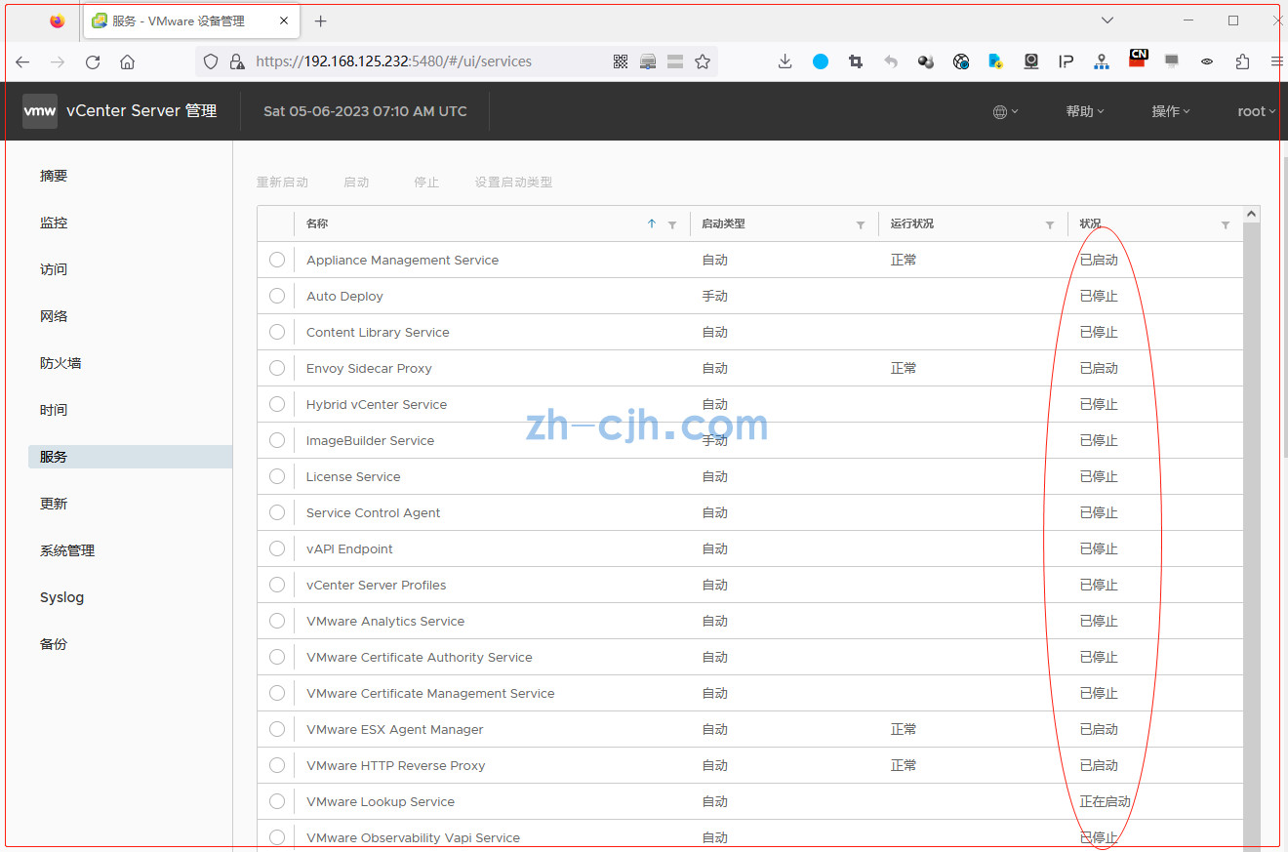Click vCenter Server Profiles row name
The width and height of the screenshot is (1288, 852).
pyautogui.click(x=376, y=585)
